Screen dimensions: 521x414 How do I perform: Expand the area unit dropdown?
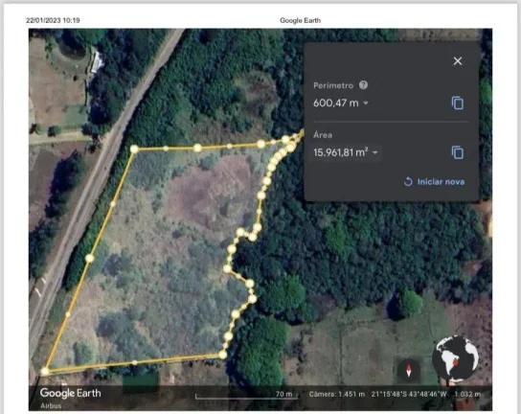375,152
